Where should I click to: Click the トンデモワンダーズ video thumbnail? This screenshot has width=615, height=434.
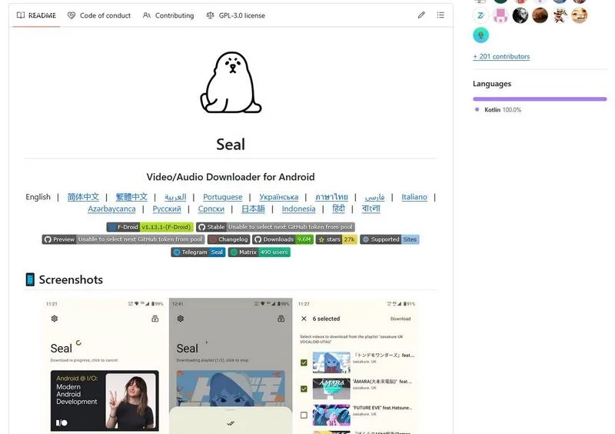[331, 362]
